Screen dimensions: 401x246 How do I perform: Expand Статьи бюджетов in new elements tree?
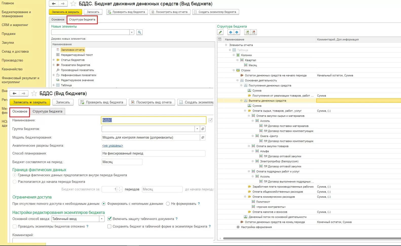click(53, 60)
